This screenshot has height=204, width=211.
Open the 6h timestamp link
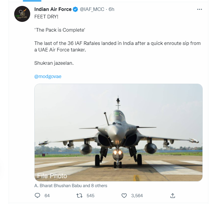tap(111, 9)
